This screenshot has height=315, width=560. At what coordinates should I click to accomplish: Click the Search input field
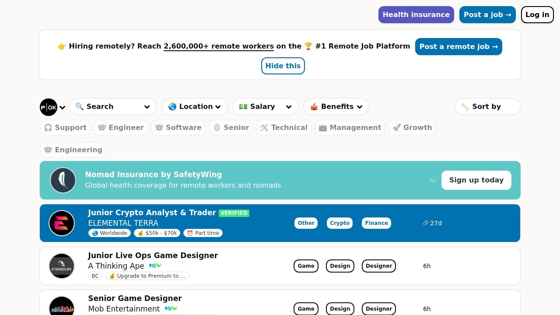(x=113, y=107)
